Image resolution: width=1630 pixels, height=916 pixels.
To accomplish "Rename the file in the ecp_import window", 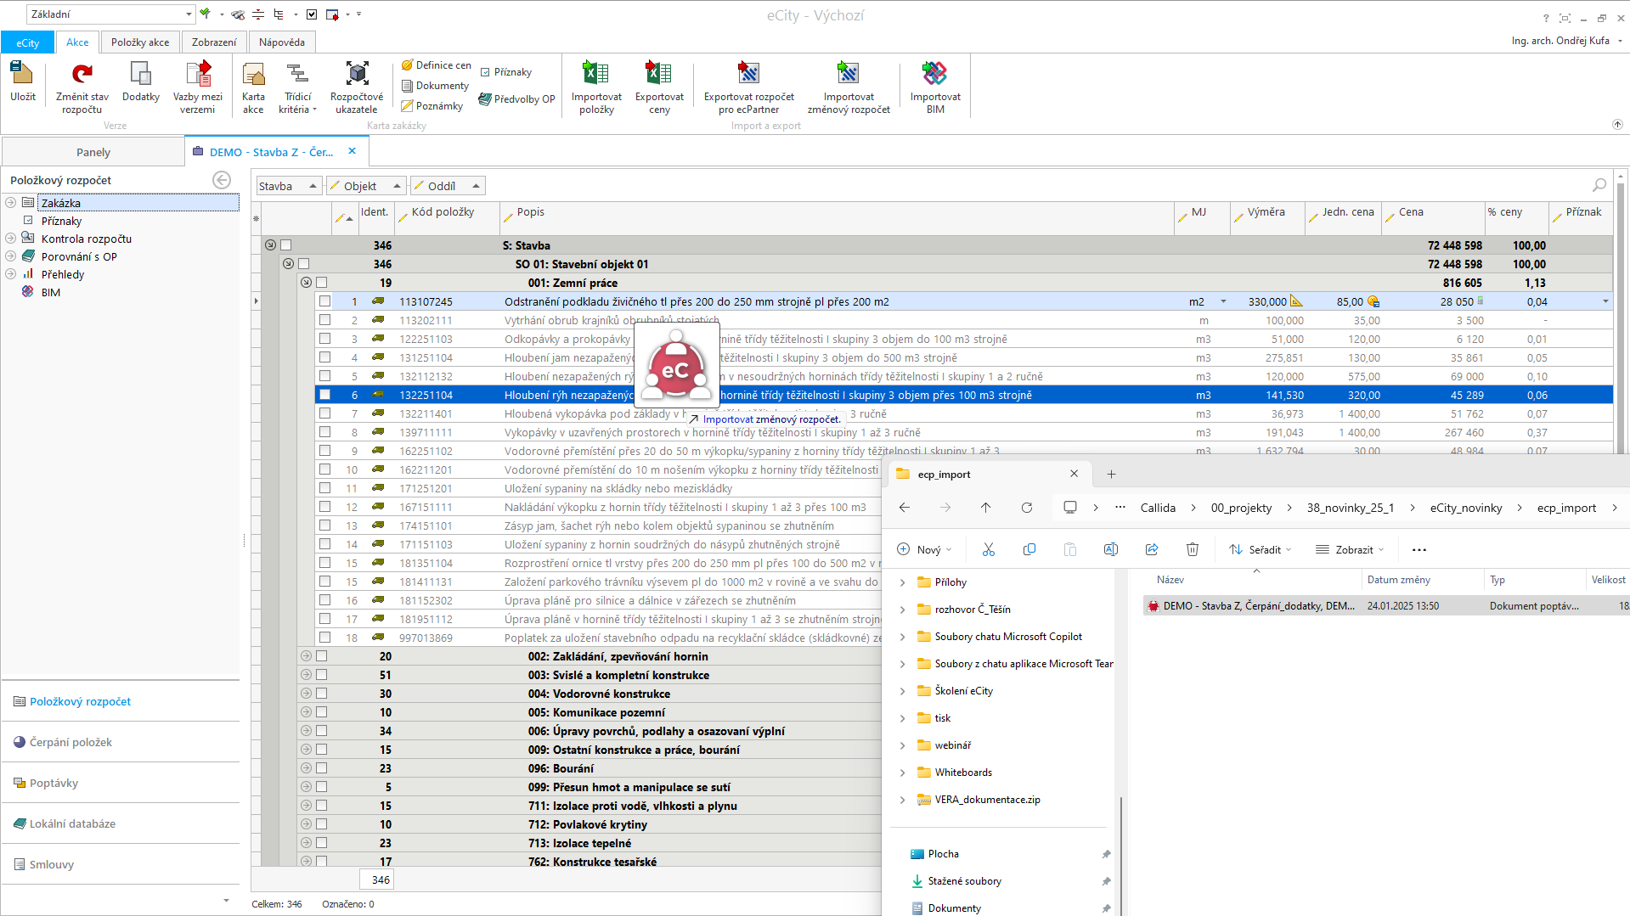I will (x=1110, y=549).
